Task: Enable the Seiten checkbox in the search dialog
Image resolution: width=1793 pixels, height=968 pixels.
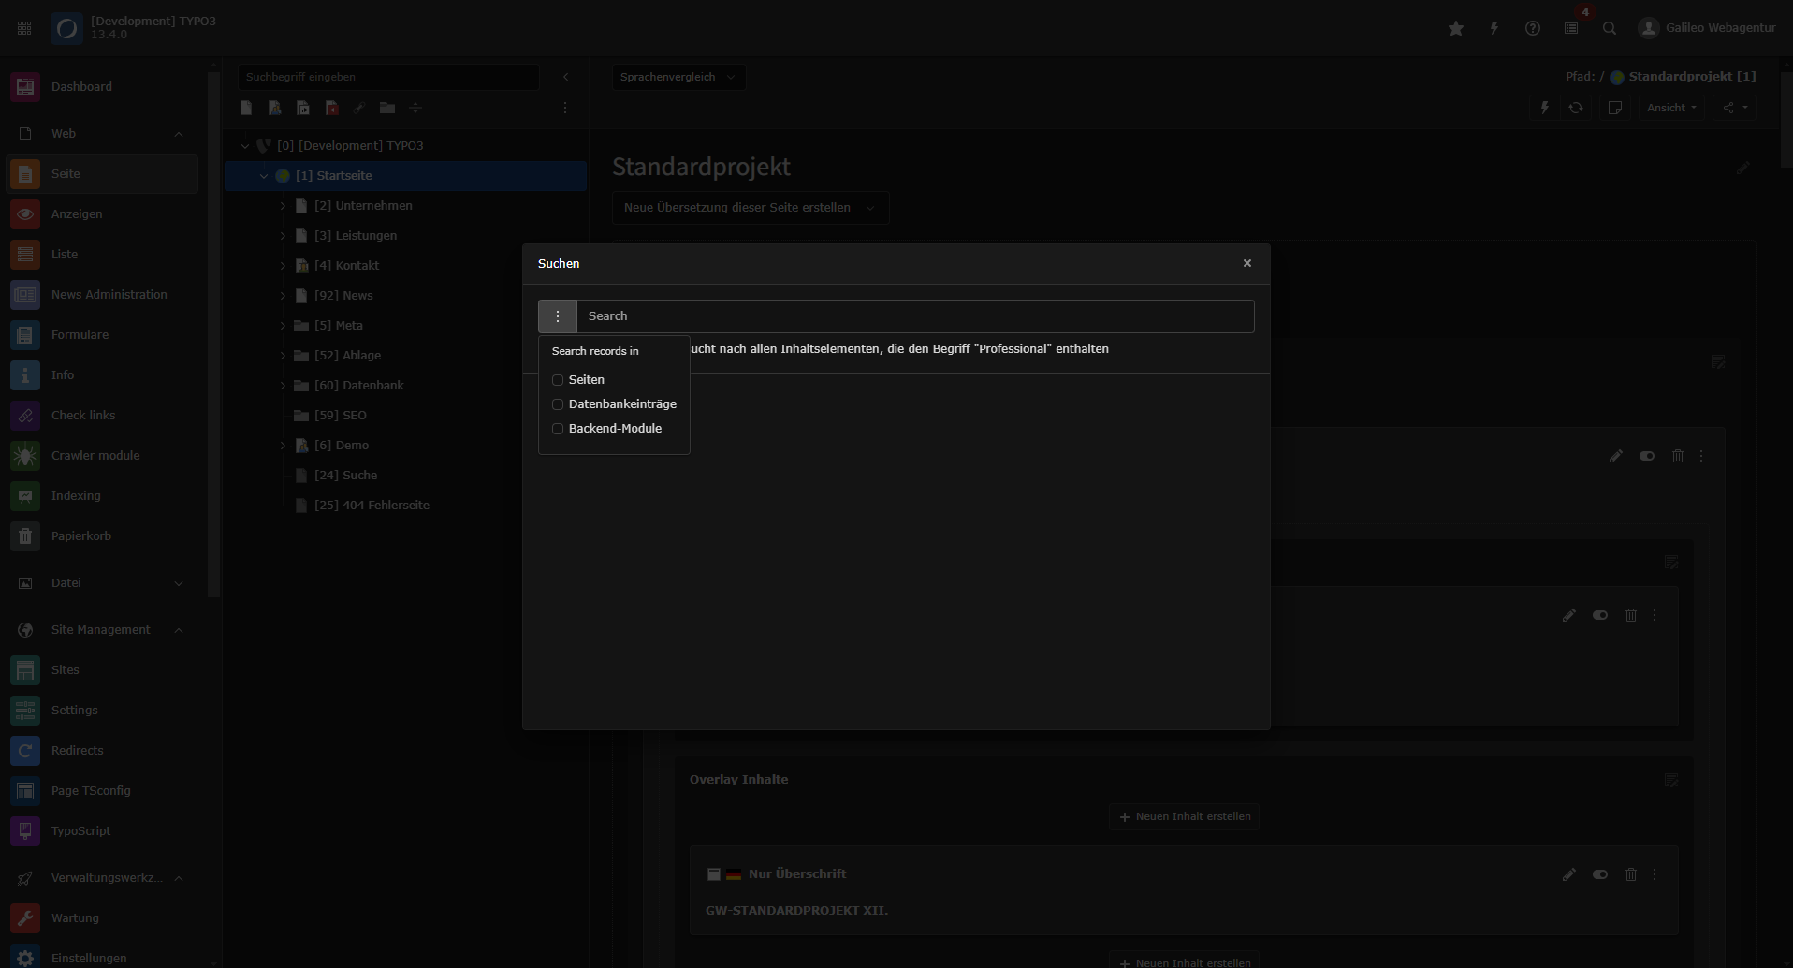Action: pyautogui.click(x=559, y=379)
